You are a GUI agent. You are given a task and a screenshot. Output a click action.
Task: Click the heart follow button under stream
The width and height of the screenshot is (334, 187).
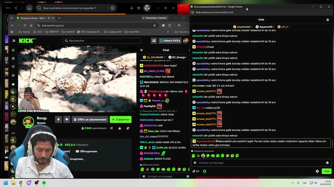pyautogui.click(x=67, y=119)
